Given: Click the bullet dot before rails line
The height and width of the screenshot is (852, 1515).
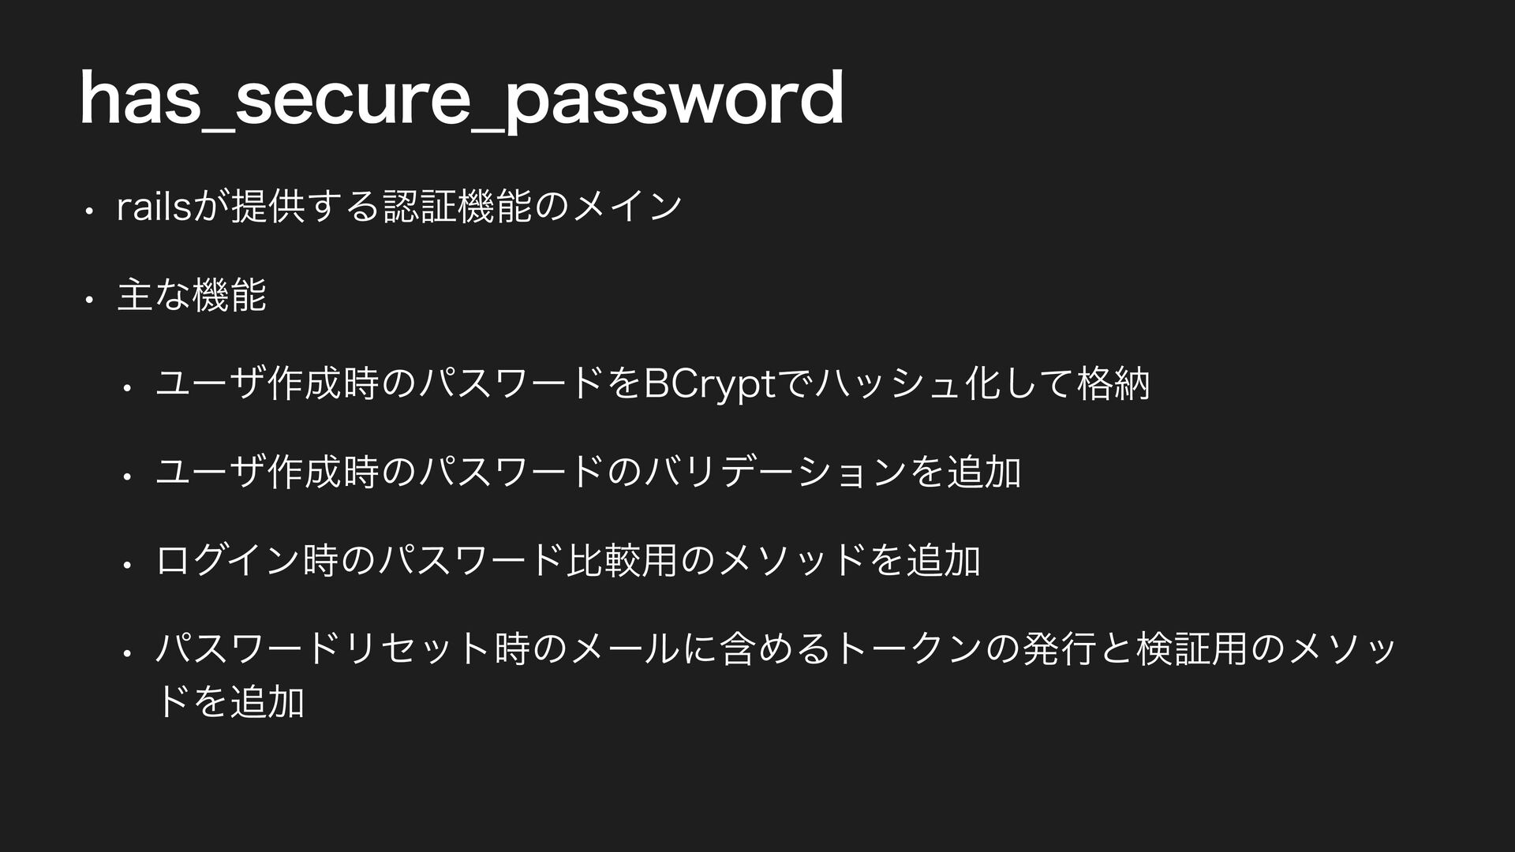Looking at the screenshot, I should coord(91,211).
